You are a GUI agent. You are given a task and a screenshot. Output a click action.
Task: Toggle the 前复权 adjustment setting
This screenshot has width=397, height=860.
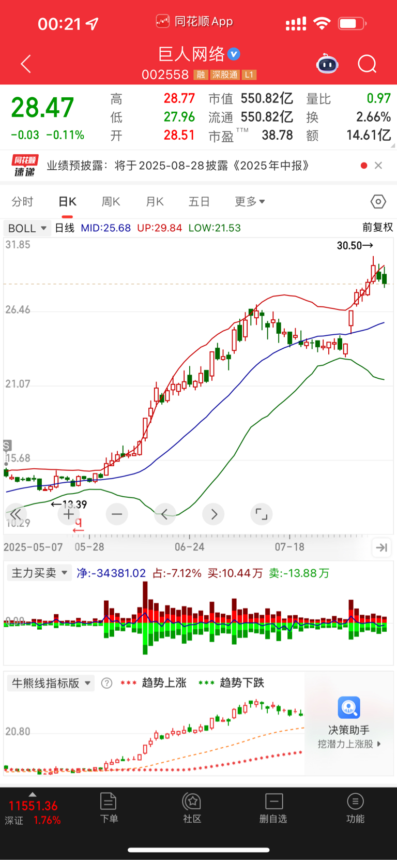click(377, 227)
